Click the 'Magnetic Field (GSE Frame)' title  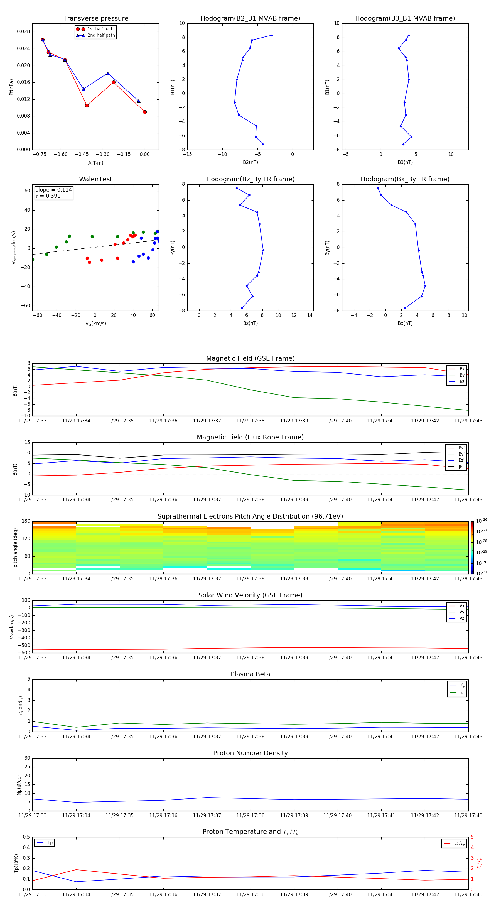click(250, 358)
